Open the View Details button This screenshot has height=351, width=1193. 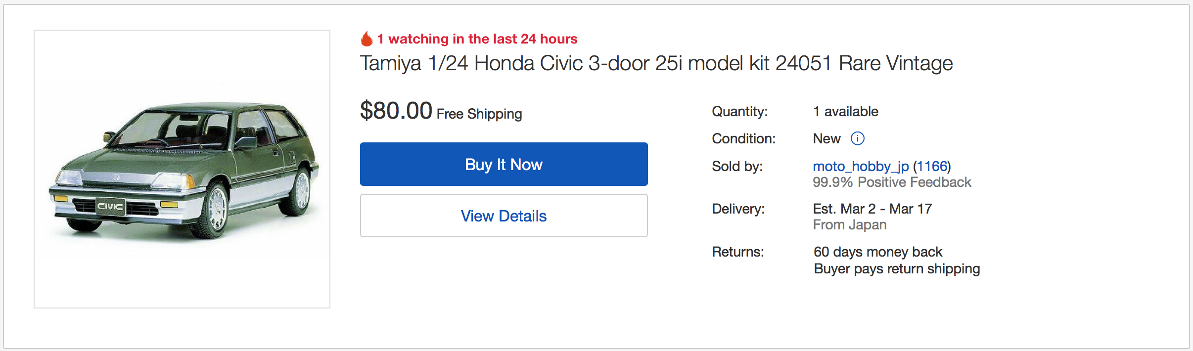click(x=504, y=216)
